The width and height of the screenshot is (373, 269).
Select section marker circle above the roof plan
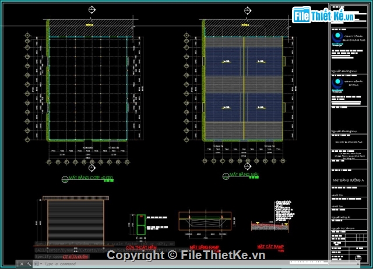pos(248,10)
